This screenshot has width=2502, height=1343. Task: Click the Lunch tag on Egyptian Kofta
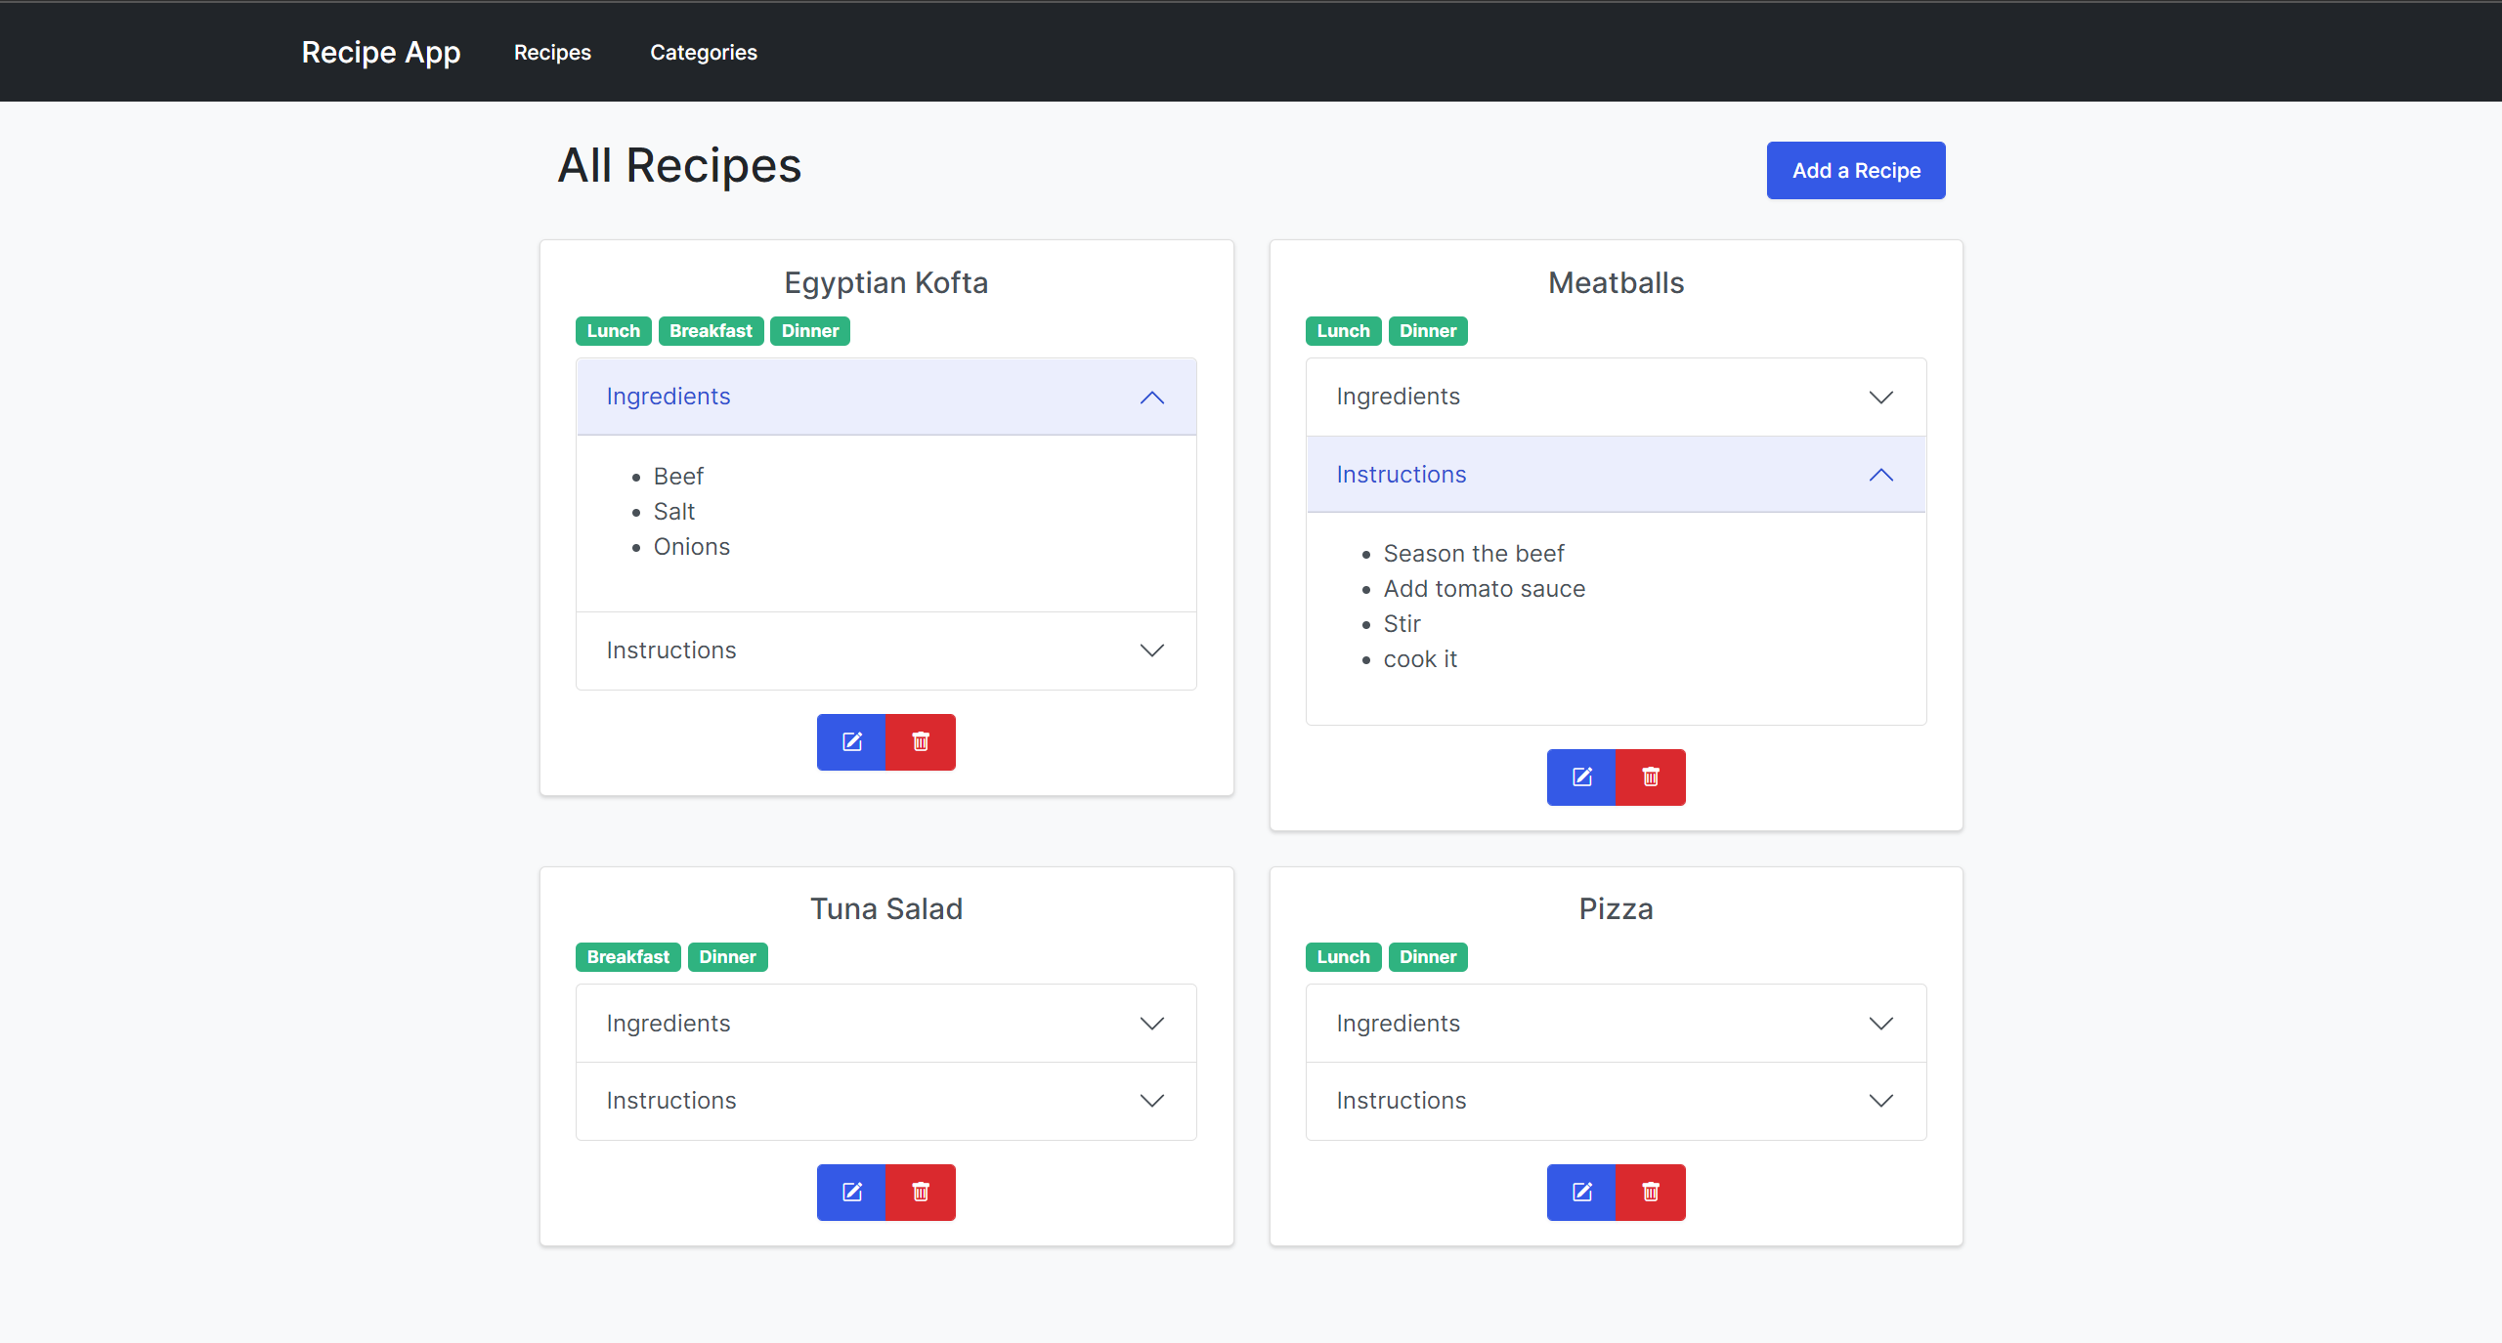point(613,330)
